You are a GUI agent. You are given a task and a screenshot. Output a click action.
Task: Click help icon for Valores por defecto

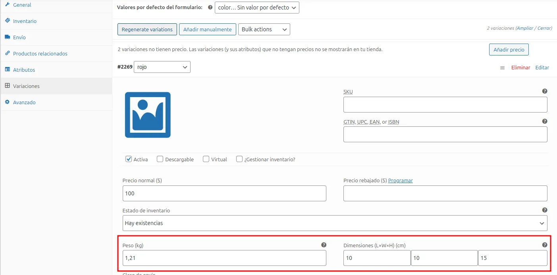click(x=210, y=8)
